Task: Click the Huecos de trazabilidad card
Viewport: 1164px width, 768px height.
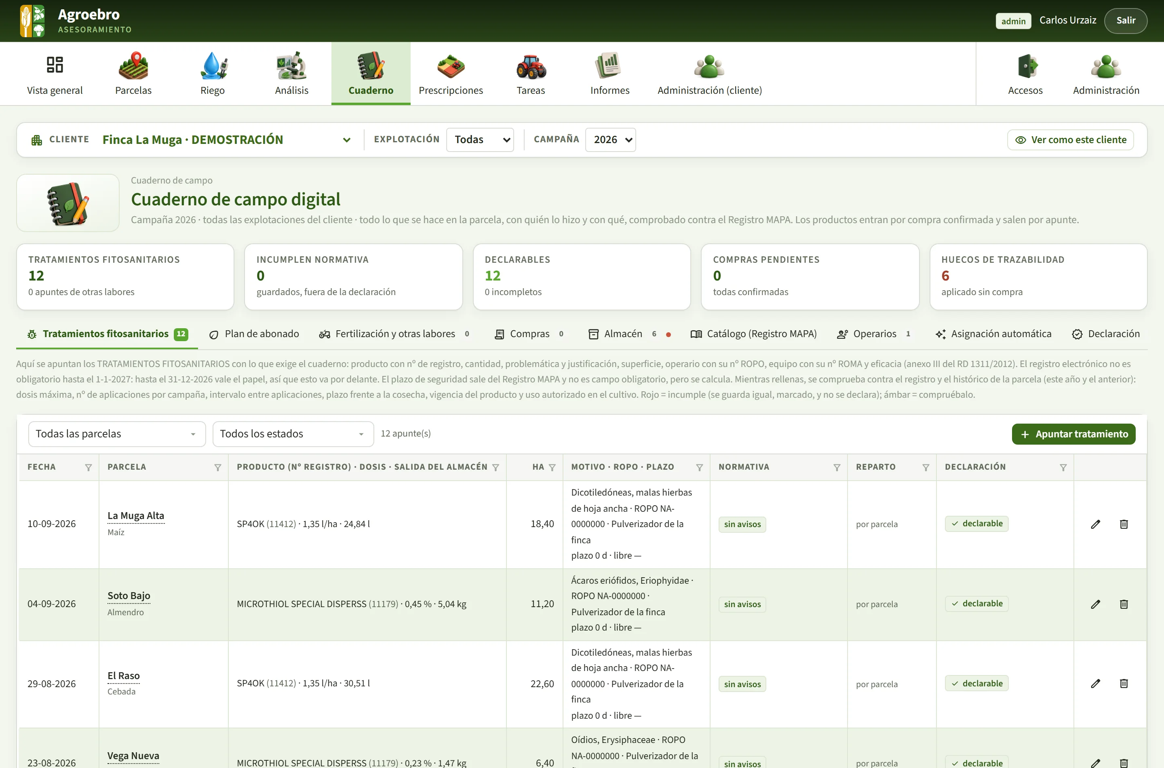Action: click(x=1038, y=277)
